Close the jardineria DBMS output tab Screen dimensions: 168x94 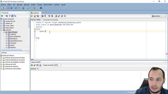point(38,69)
